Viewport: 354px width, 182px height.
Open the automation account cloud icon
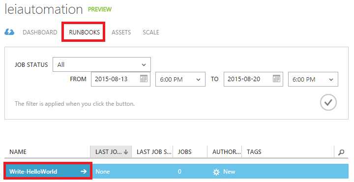click(x=9, y=32)
